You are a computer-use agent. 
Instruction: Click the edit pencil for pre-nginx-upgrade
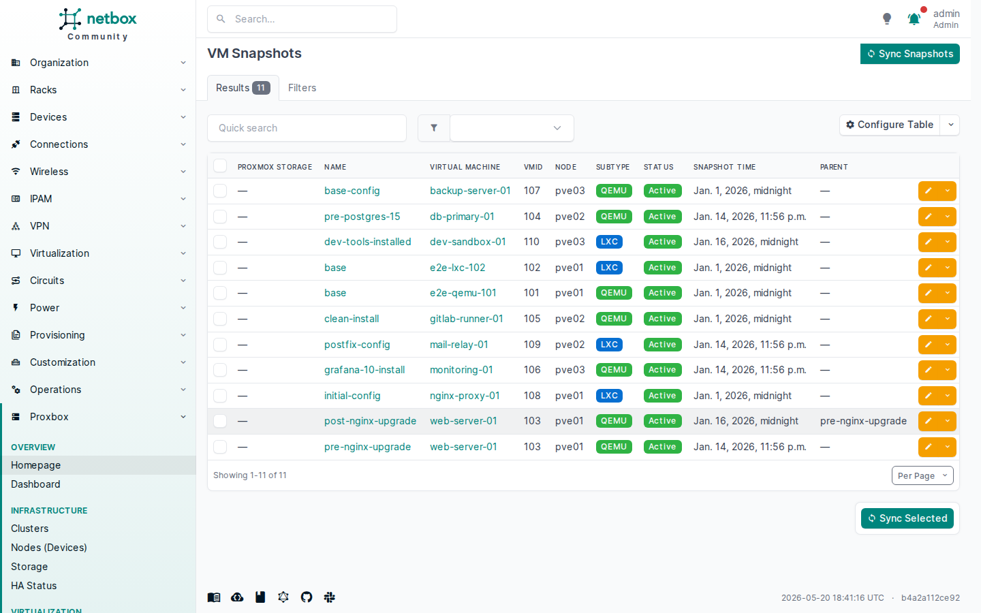tap(928, 447)
